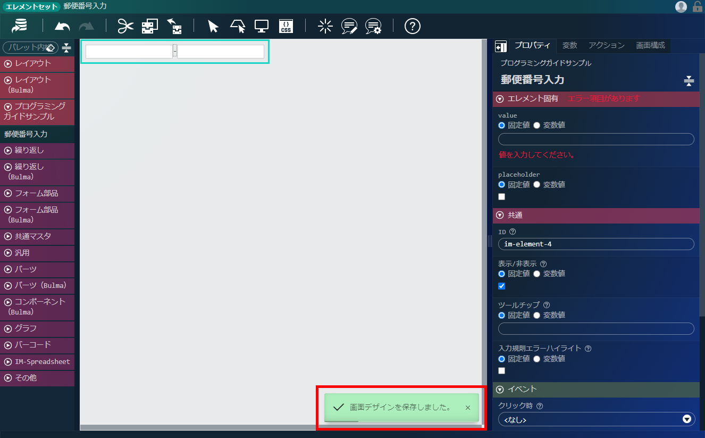Image resolution: width=705 pixels, height=438 pixels.
Task: Open the クリック時 dropdown
Action: click(x=597, y=419)
